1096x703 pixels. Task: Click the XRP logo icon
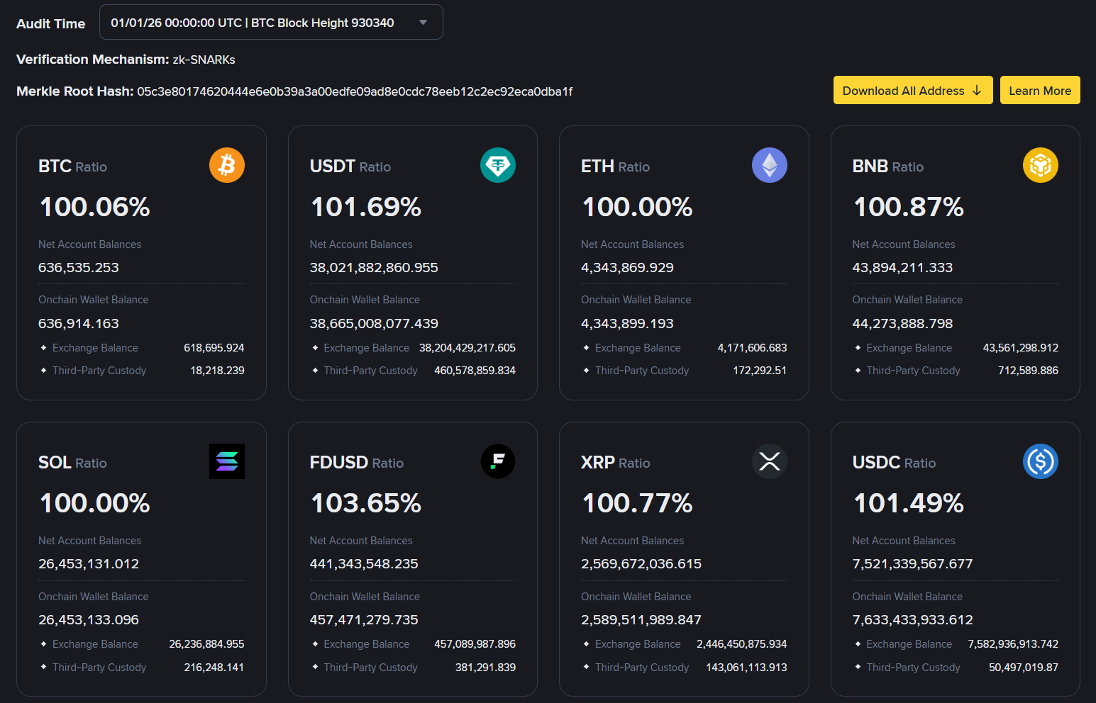(770, 461)
